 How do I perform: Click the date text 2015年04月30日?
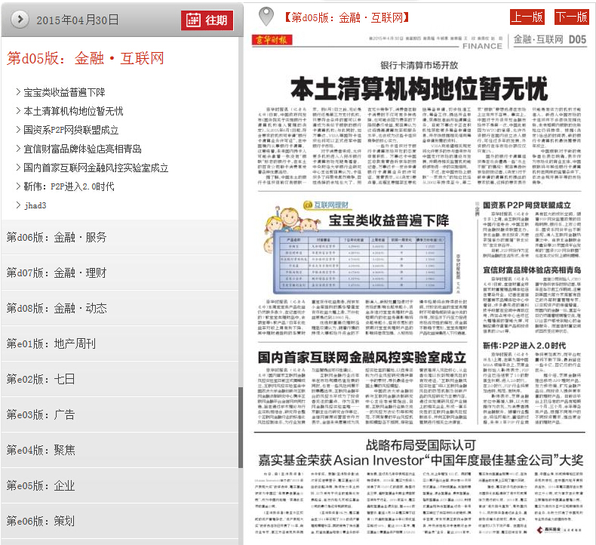(x=78, y=20)
